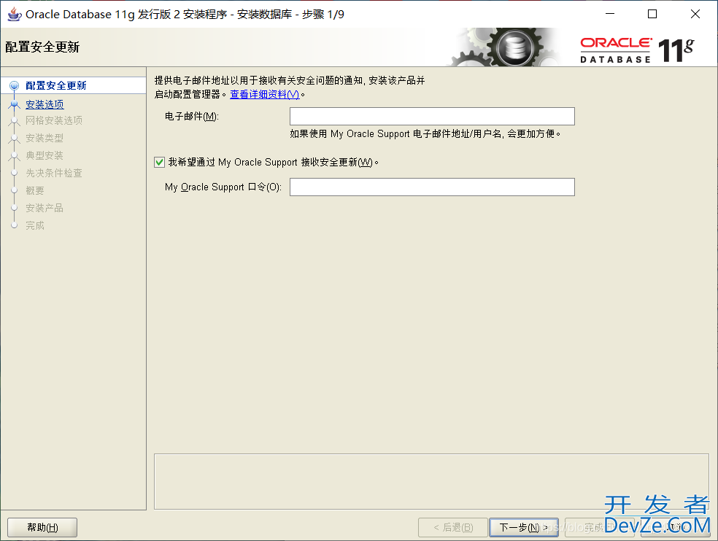This screenshot has width=718, height=541.
Task: Go to the 安装选项 step link
Action: (45, 104)
